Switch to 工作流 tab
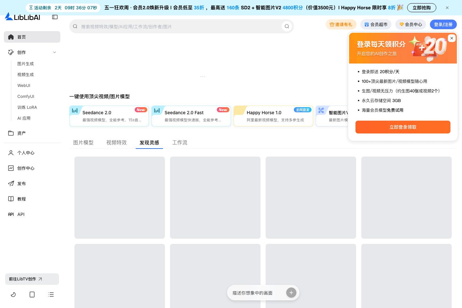This screenshot has width=462, height=308. [x=180, y=143]
